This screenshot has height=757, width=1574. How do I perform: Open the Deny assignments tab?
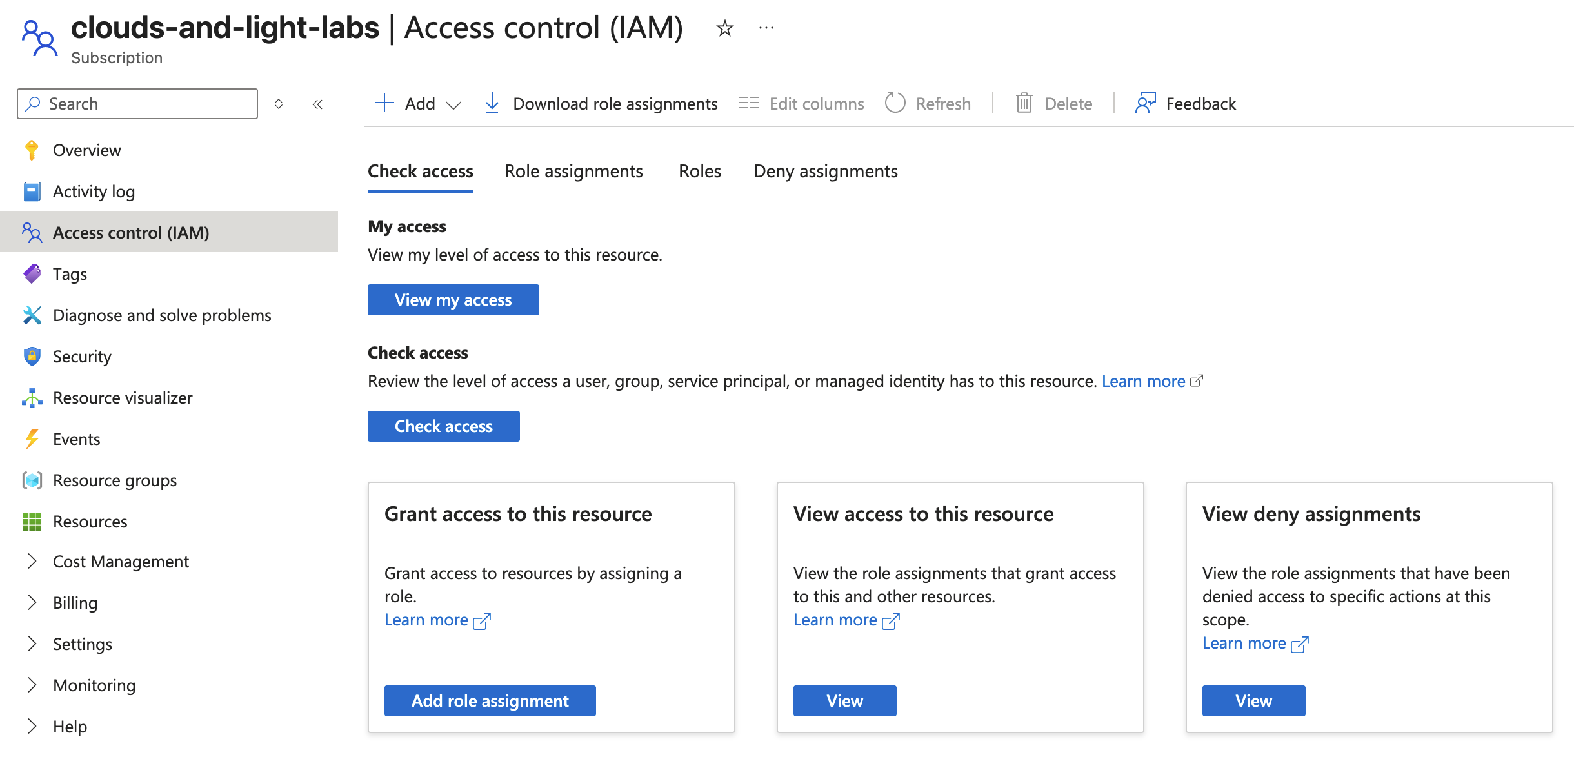[826, 172]
